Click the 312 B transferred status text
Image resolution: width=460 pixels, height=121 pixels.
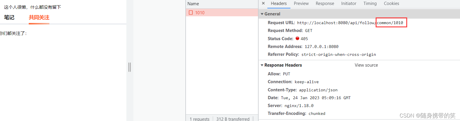pos(233,119)
